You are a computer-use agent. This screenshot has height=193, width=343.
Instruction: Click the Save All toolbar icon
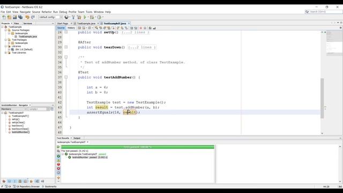20,17
